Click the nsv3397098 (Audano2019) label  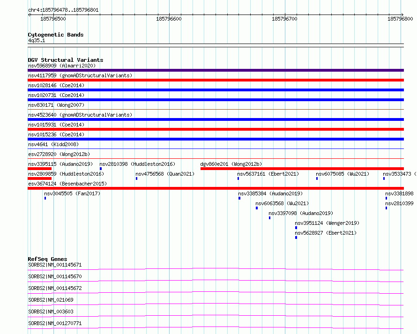[301, 213]
